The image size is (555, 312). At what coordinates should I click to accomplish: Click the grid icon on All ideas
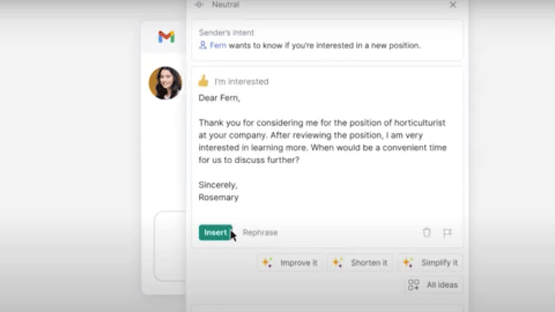[x=414, y=284]
